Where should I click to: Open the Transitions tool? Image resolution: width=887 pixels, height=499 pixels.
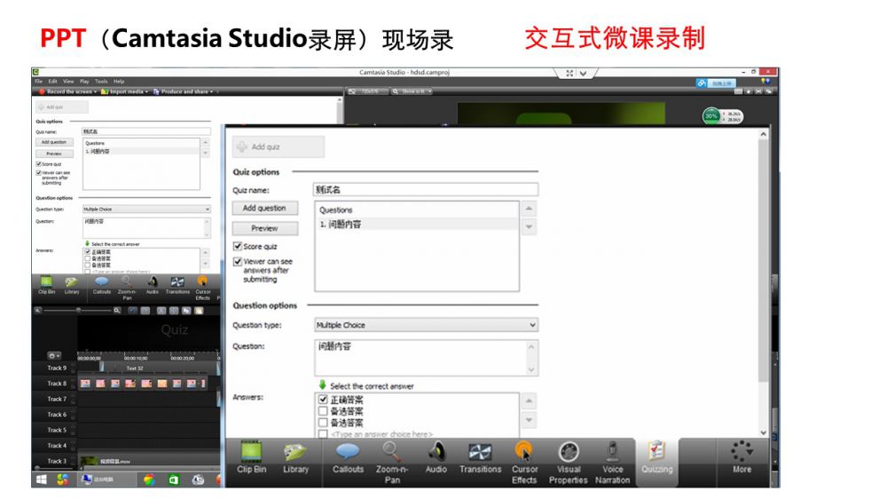tap(480, 458)
